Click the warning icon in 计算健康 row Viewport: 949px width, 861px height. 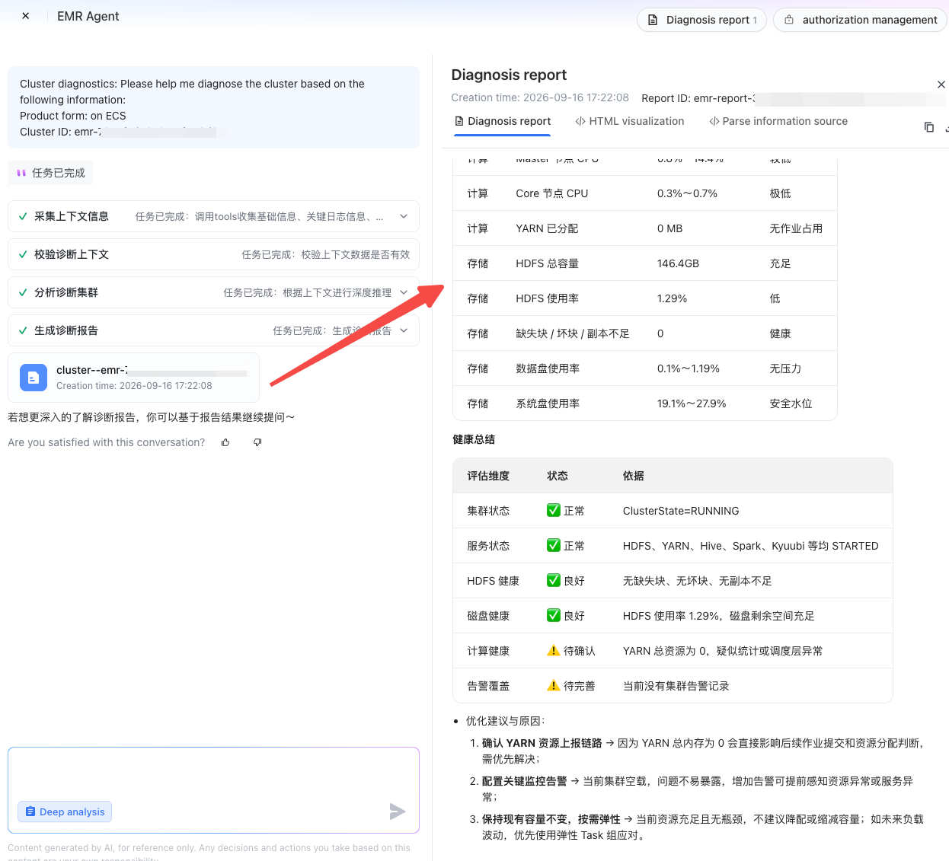[554, 650]
